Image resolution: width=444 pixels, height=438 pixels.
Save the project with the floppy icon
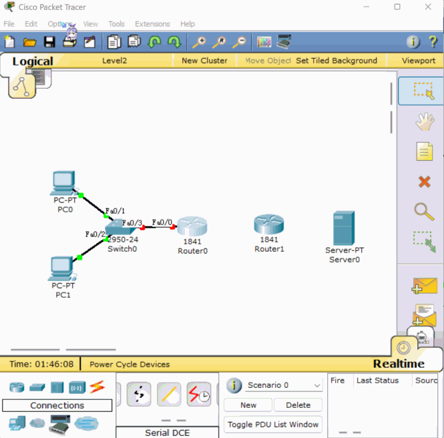click(x=49, y=42)
